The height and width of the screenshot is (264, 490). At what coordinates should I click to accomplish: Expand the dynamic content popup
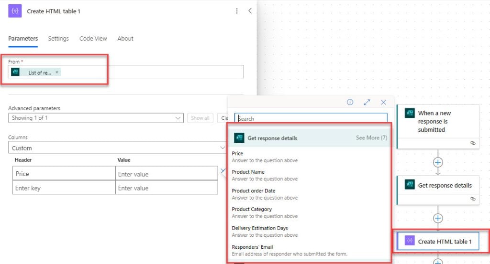(x=367, y=102)
